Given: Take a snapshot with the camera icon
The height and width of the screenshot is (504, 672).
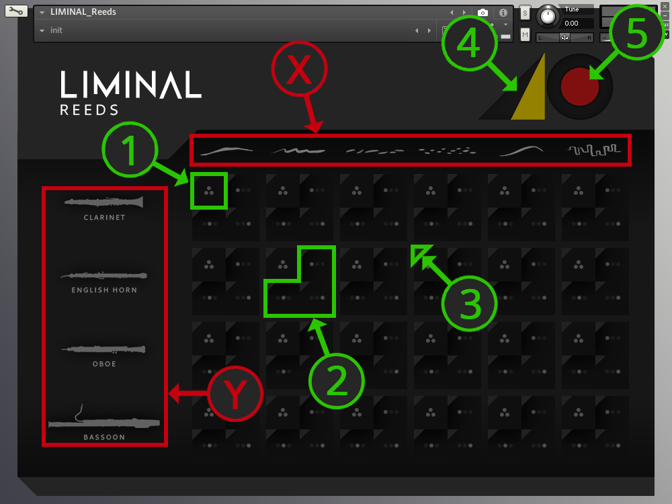Looking at the screenshot, I should [482, 12].
